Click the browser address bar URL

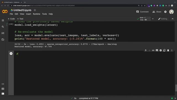[x=44, y=6]
